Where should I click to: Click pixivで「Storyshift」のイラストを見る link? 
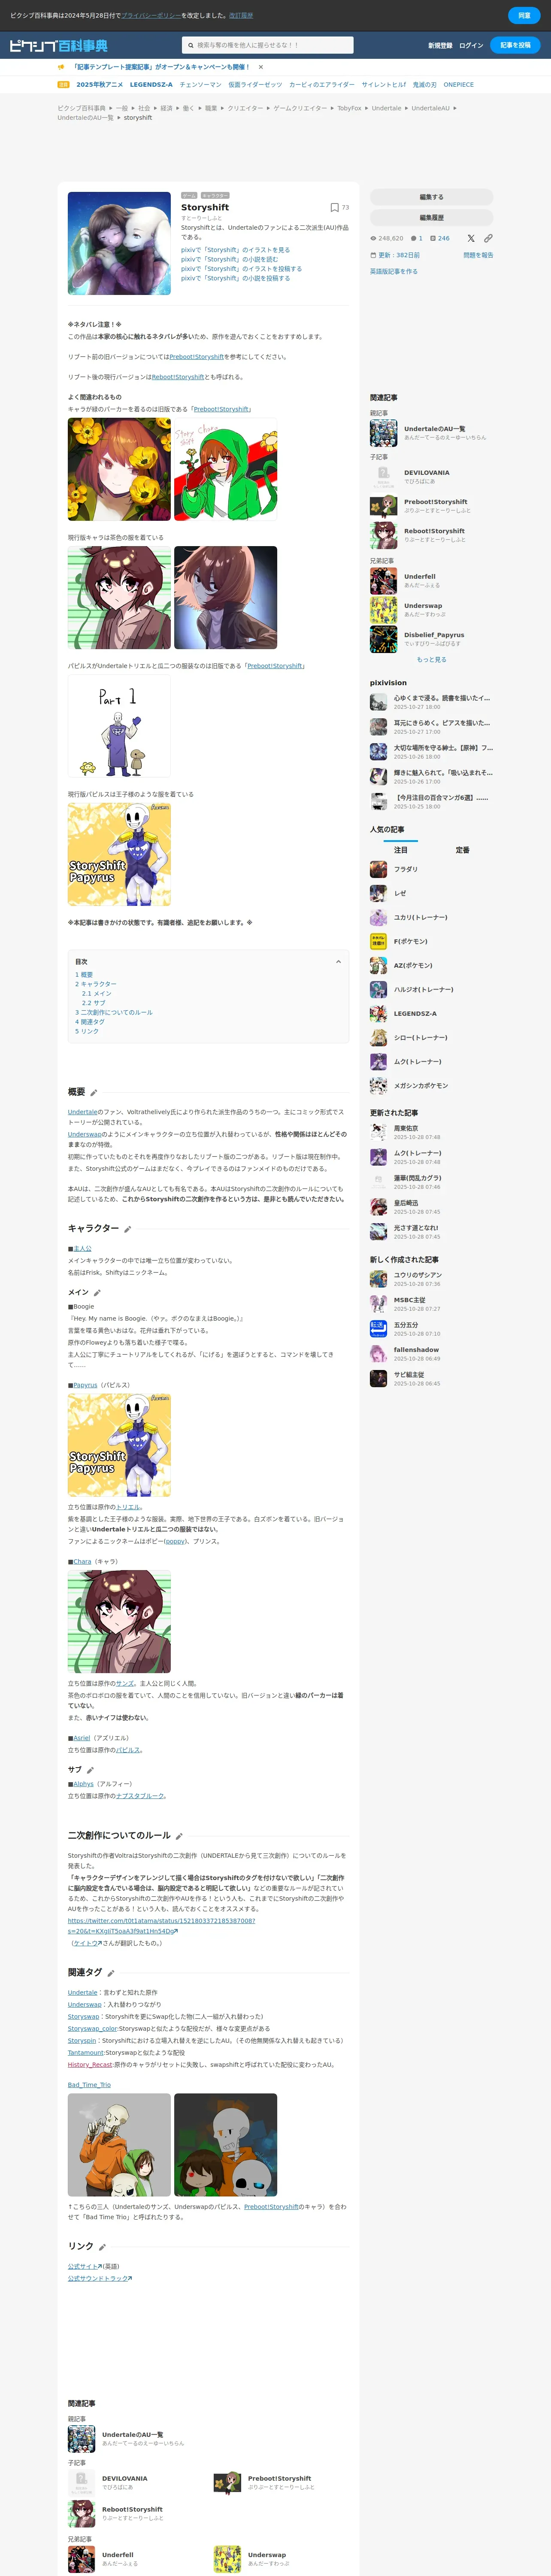tap(235, 250)
